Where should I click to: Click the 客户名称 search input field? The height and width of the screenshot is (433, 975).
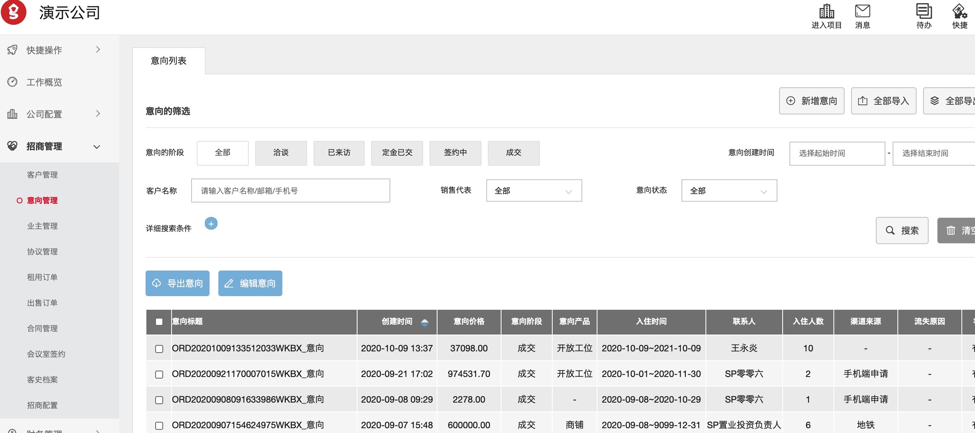tap(290, 191)
